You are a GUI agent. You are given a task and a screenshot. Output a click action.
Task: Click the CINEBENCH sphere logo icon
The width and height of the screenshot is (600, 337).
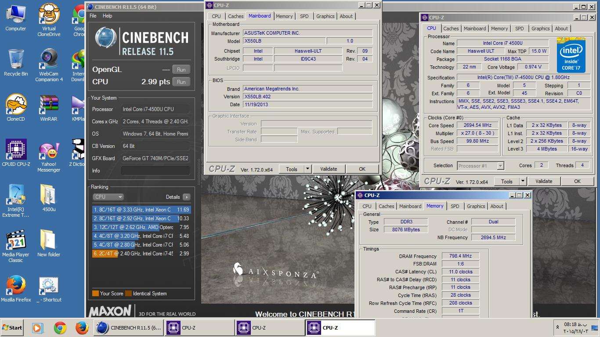pos(105,37)
